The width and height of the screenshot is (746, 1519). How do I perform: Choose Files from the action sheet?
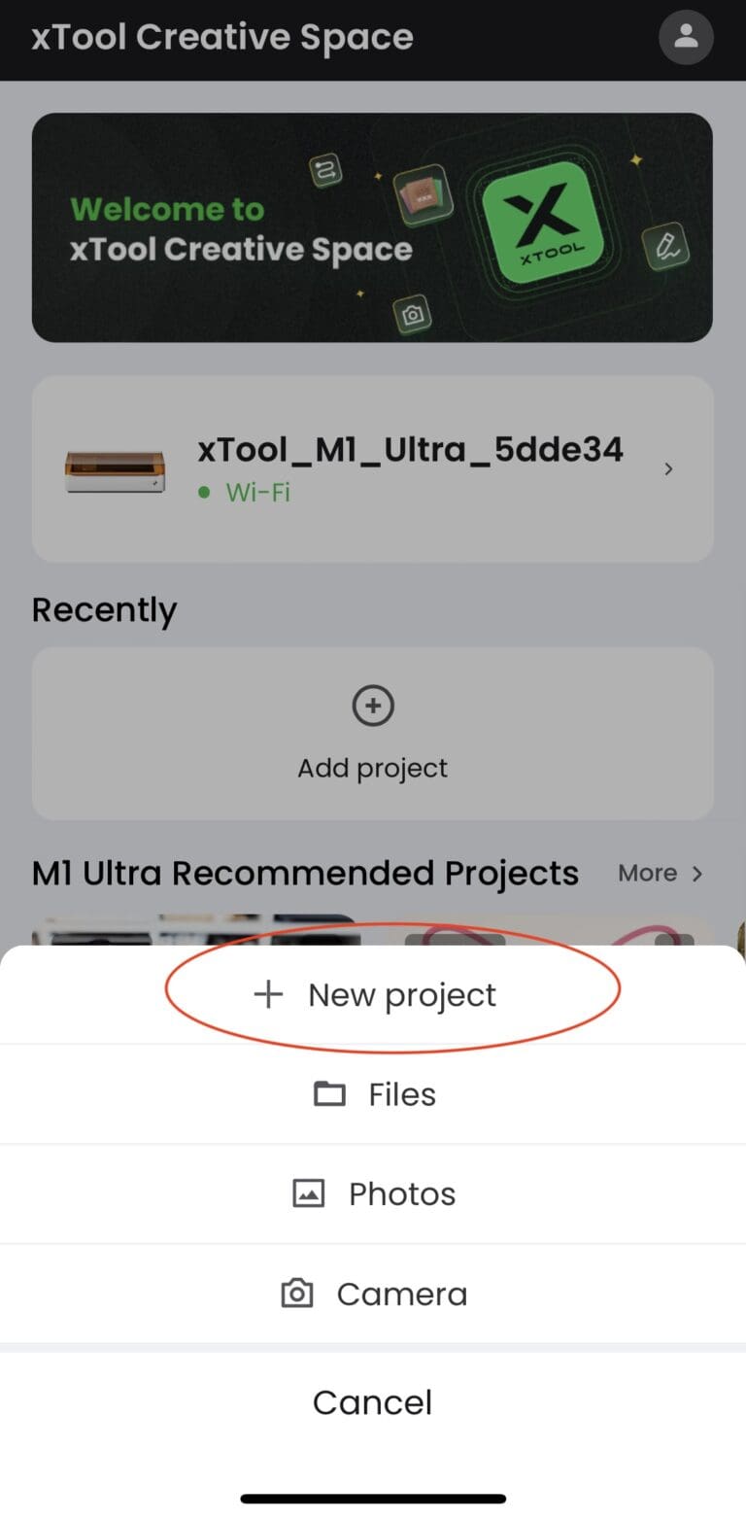pyautogui.click(x=402, y=1094)
